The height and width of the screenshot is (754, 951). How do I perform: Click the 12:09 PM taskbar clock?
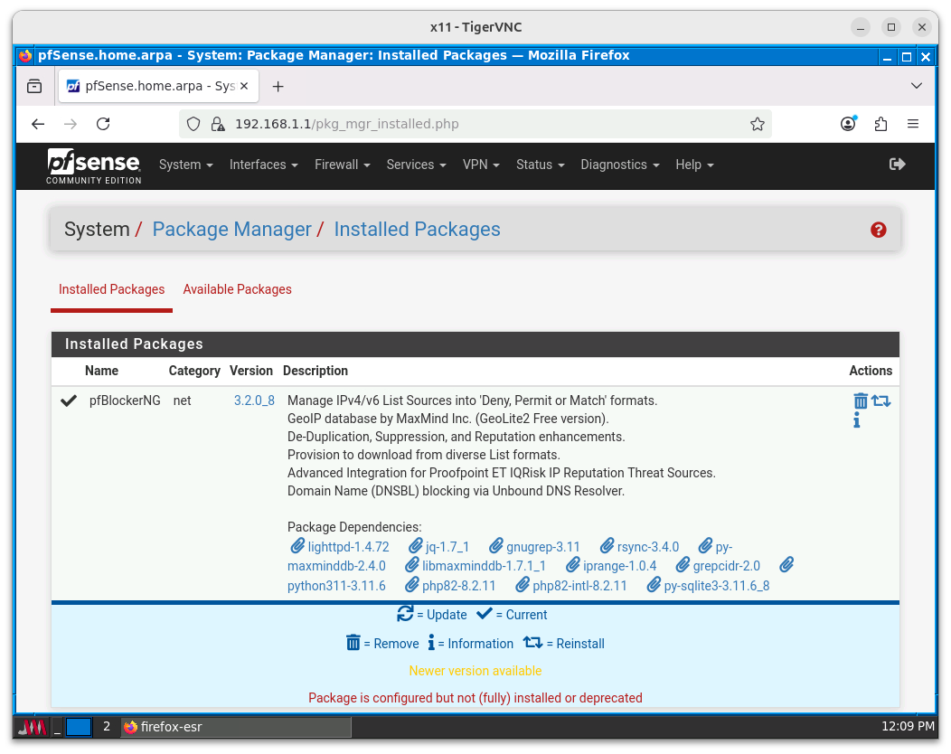click(908, 727)
